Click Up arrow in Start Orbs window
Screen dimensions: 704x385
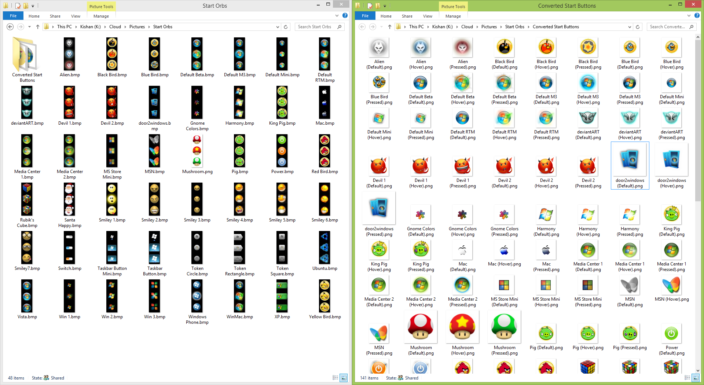point(37,27)
